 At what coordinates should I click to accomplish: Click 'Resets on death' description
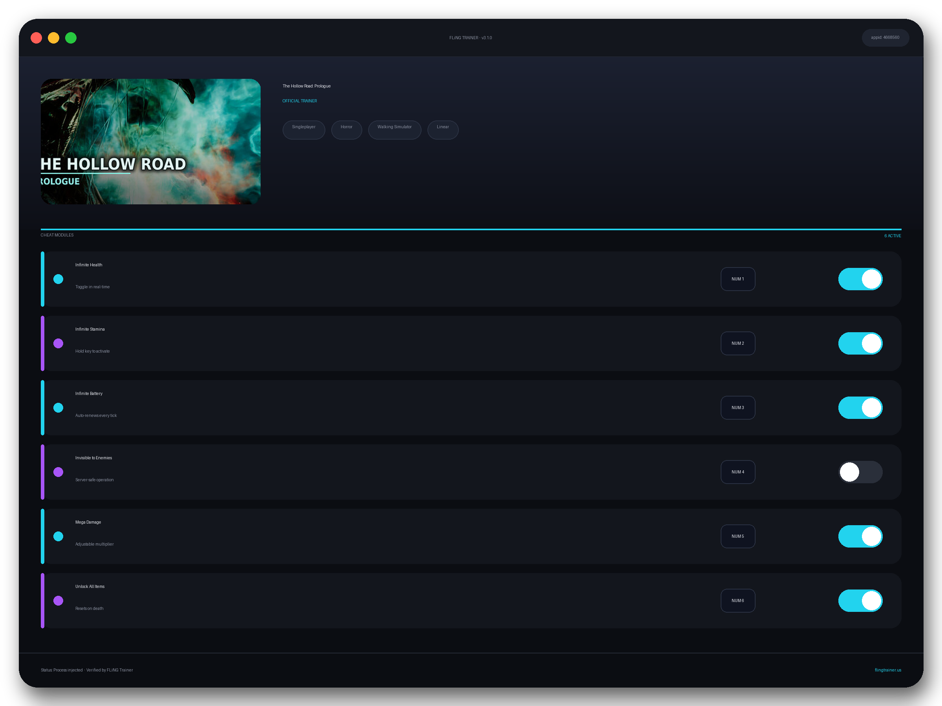[89, 609]
